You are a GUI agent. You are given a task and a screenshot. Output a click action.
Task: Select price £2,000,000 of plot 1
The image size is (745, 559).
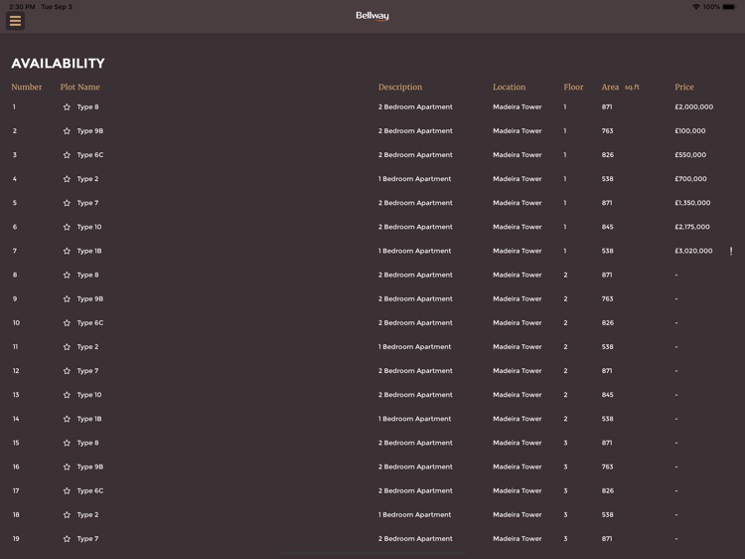[693, 107]
